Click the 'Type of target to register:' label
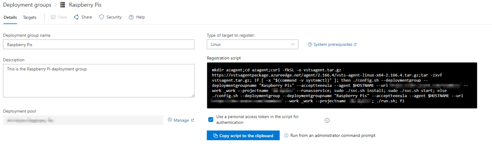 pos(231,35)
